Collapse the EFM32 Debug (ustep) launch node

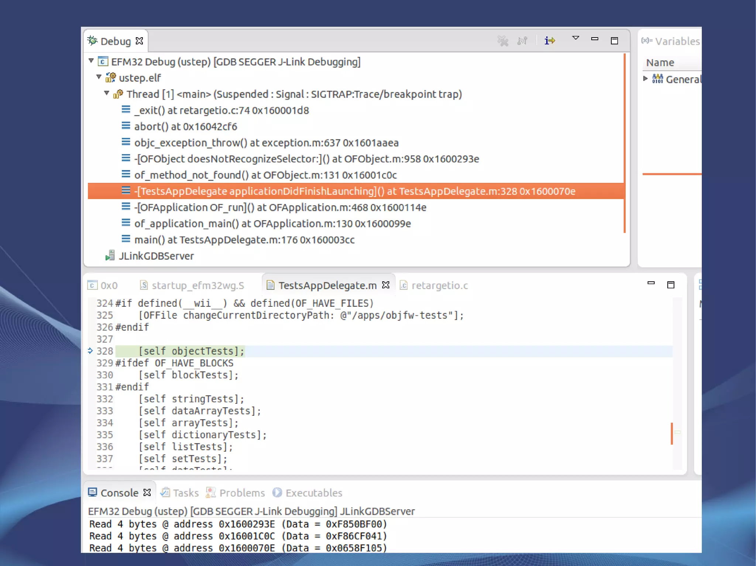click(91, 60)
